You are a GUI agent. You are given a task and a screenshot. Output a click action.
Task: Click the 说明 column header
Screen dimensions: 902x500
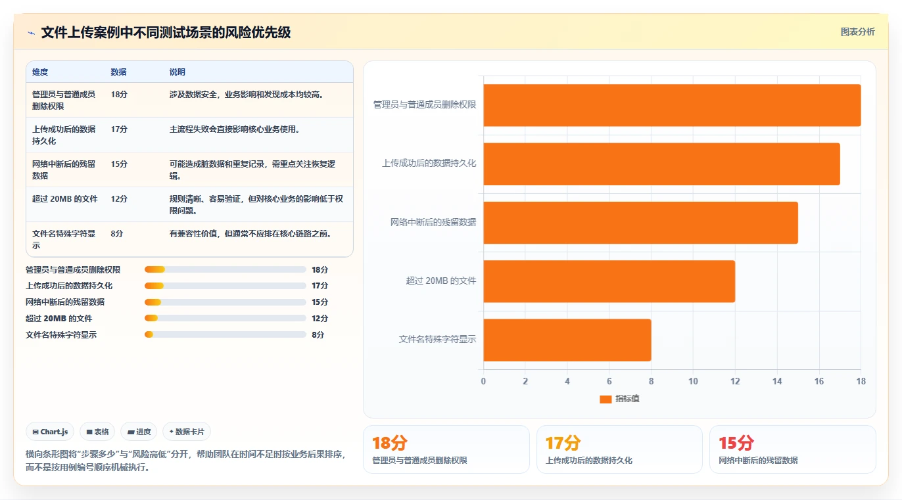coord(178,72)
